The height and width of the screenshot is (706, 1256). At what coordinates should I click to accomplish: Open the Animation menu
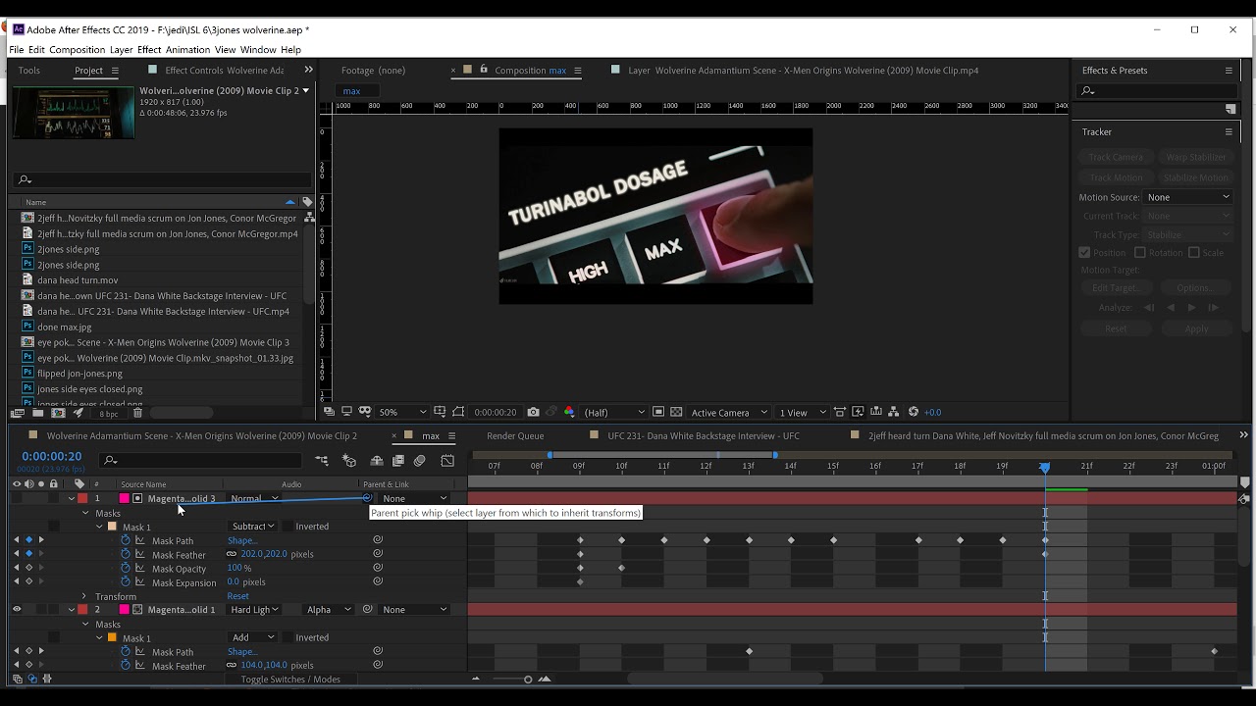tap(187, 49)
